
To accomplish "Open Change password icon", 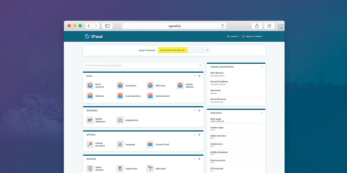I will (90, 144).
